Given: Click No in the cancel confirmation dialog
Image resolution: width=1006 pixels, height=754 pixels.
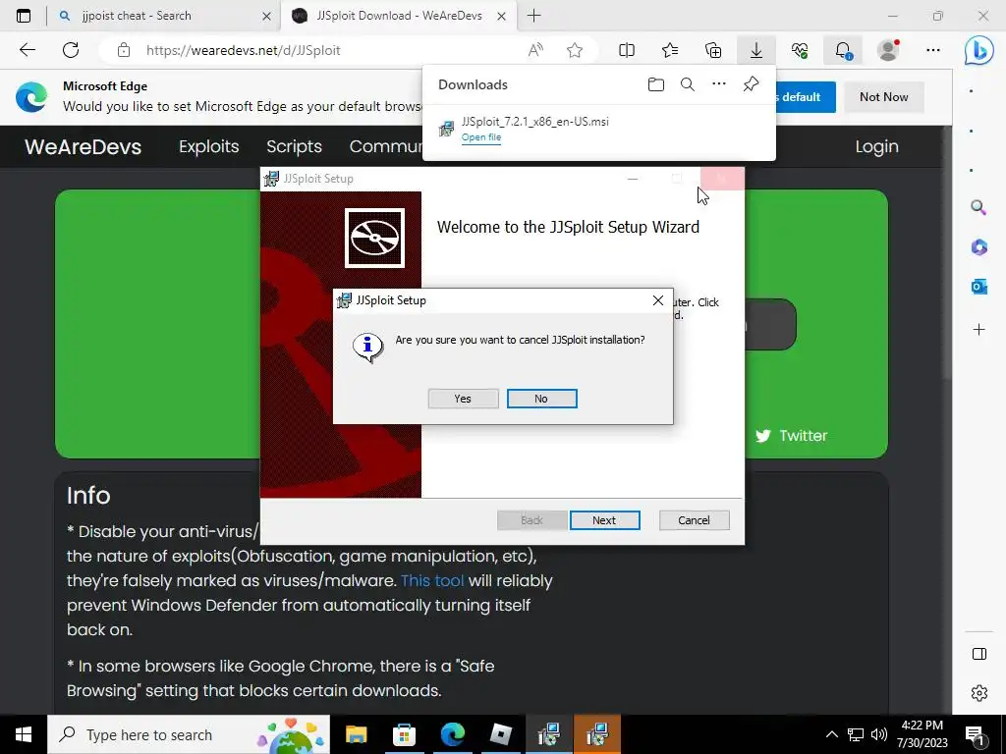Looking at the screenshot, I should click(x=541, y=399).
